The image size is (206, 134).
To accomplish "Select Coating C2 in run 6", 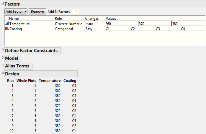I will [x=74, y=111].
